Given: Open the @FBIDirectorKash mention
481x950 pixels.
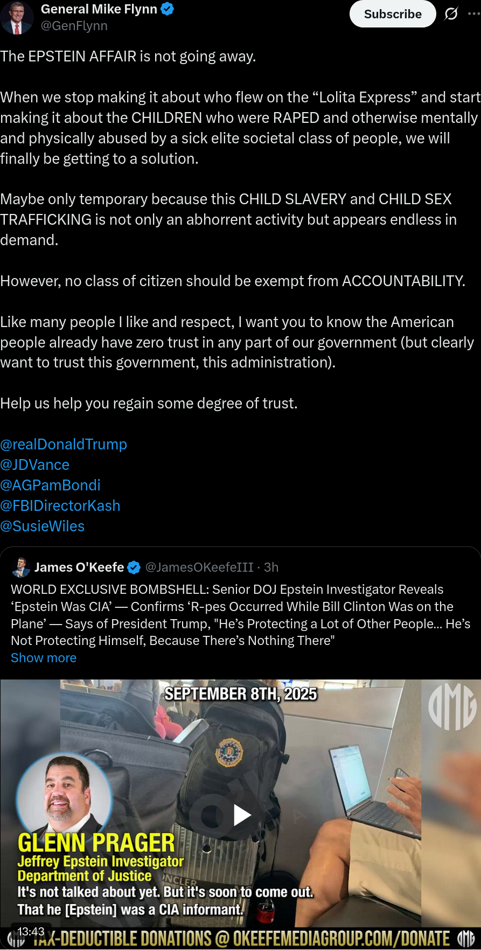Looking at the screenshot, I should tap(60, 506).
